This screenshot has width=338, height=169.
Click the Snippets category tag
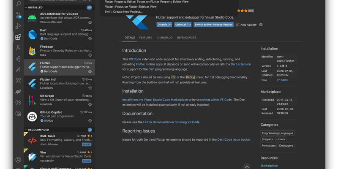pos(267,139)
